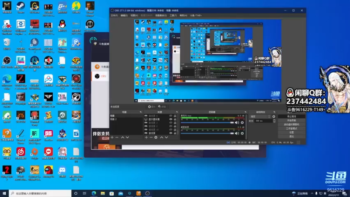350x197 pixels.
Task: Open the Overprime desktop shortcut
Action: point(90,26)
